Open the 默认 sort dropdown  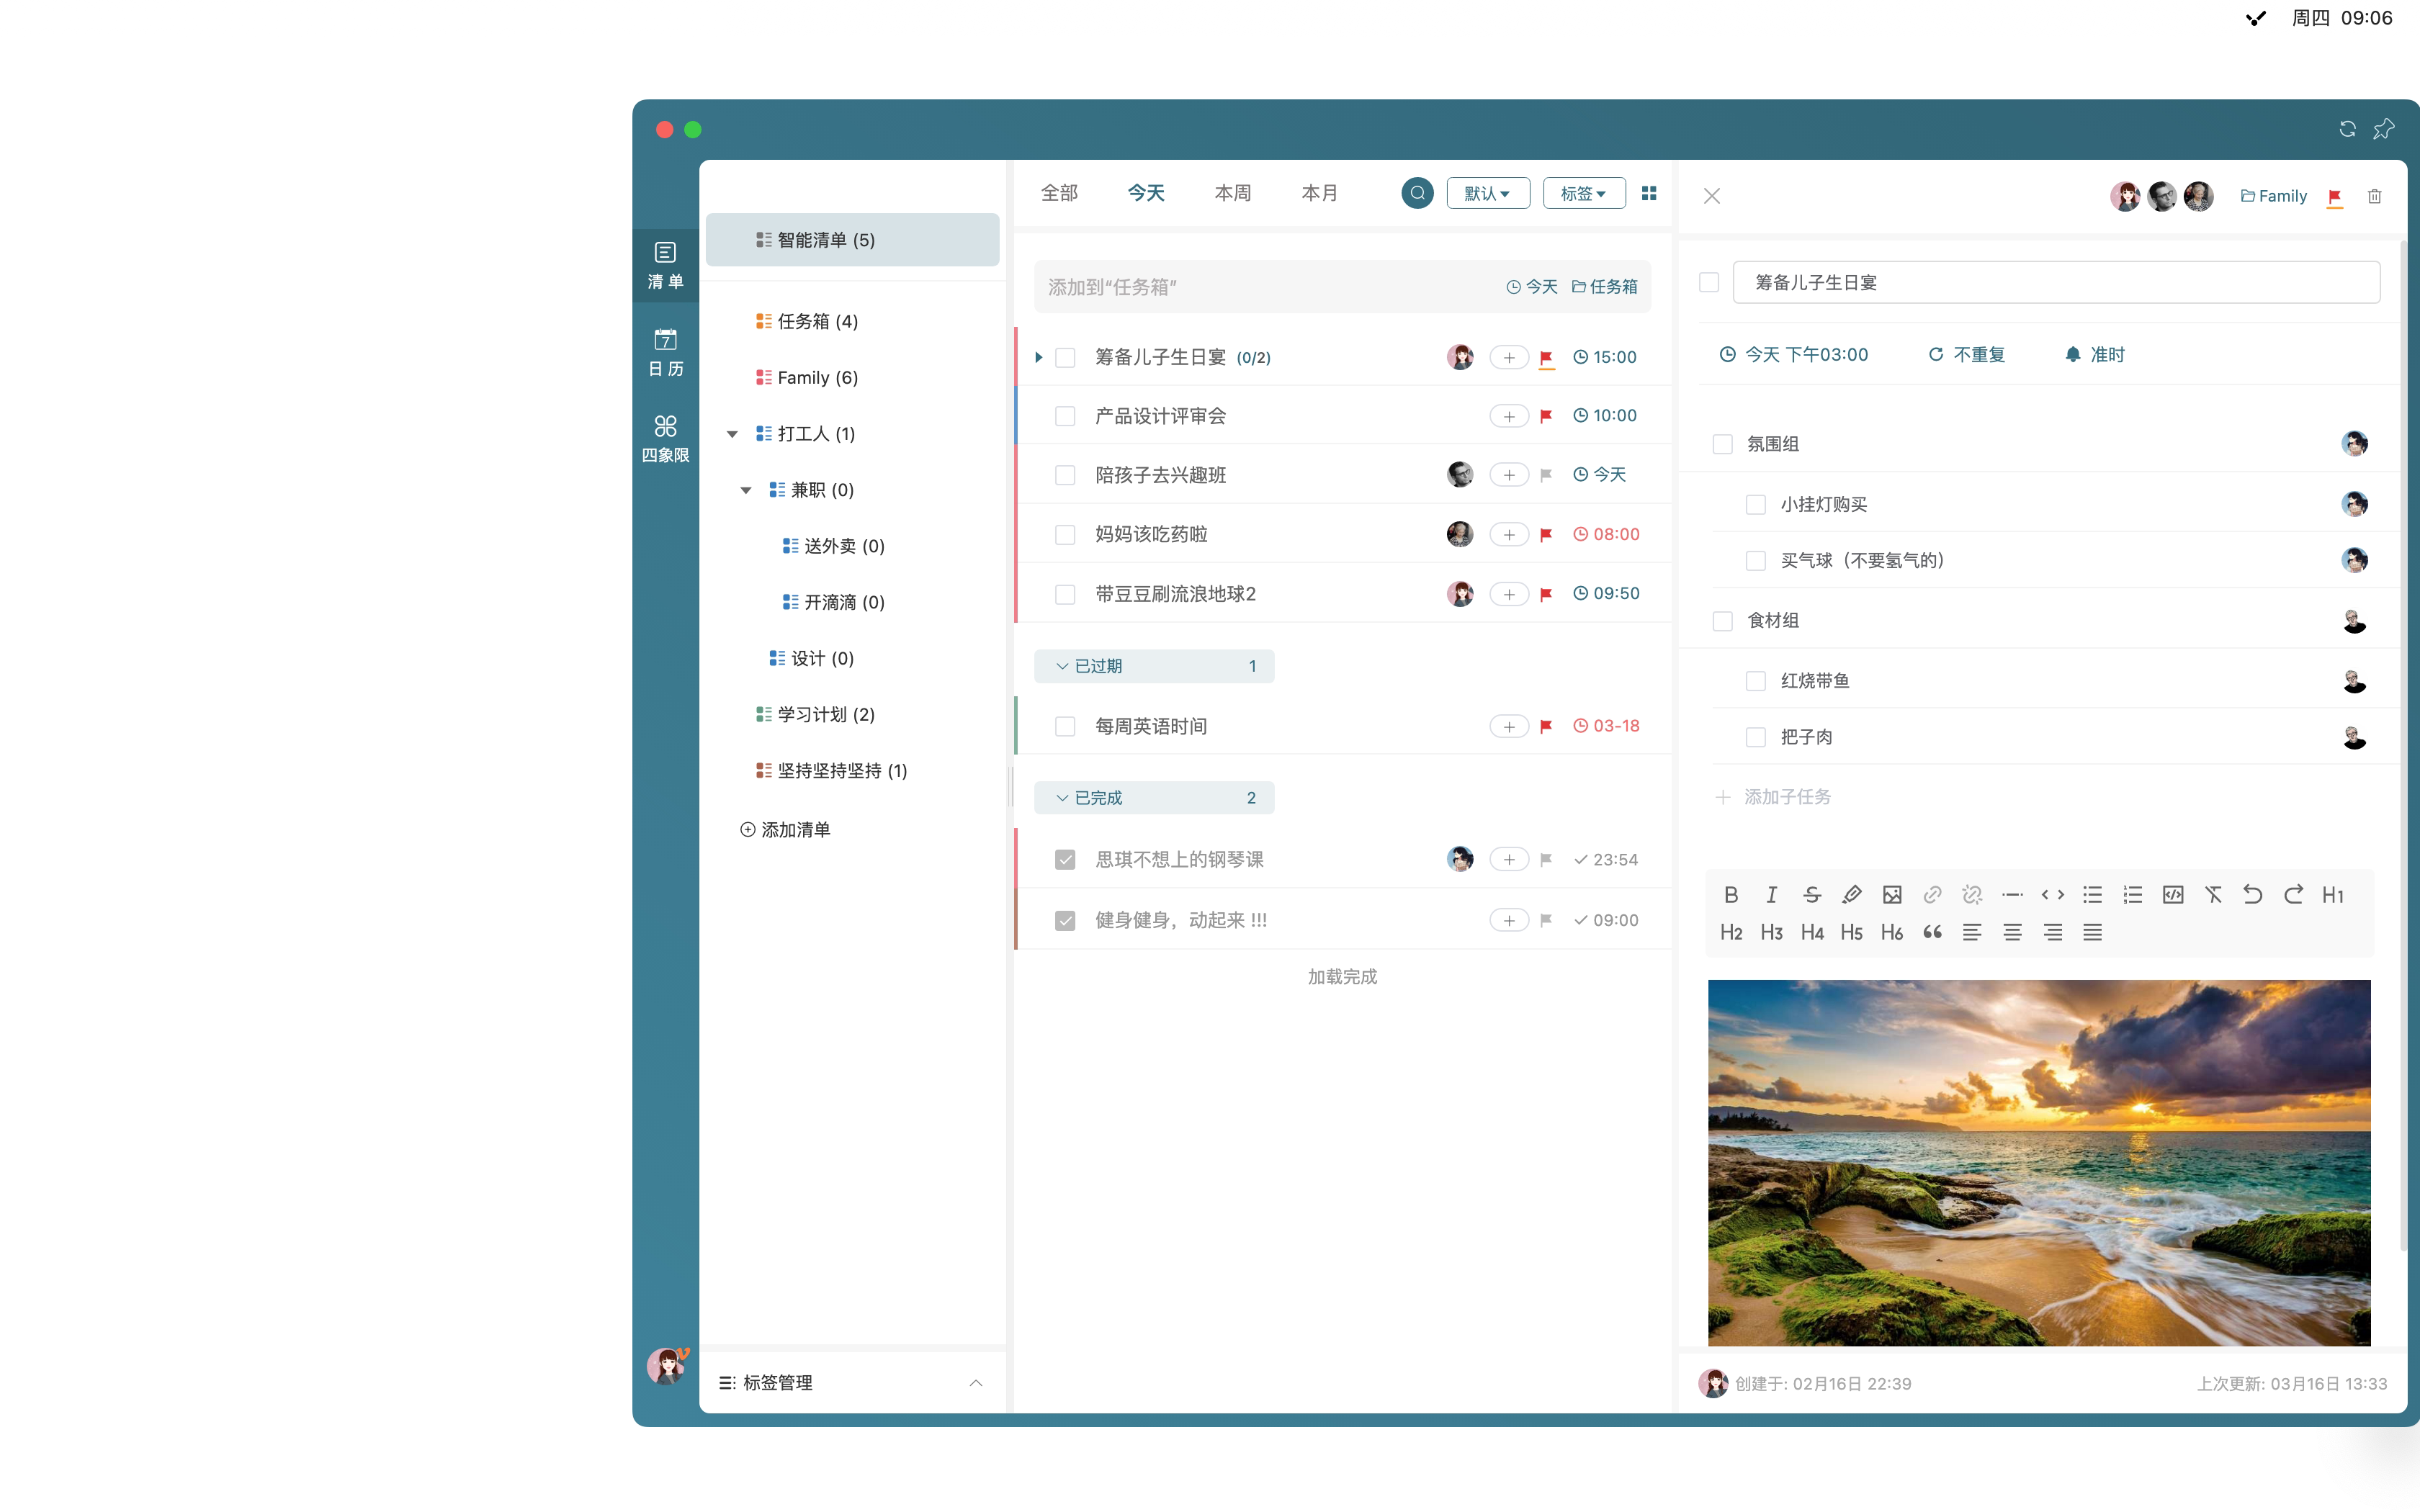[x=1488, y=193]
